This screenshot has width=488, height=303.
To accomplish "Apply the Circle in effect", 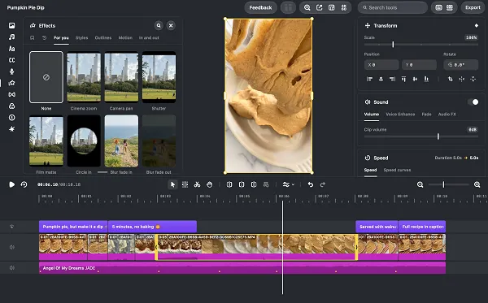I will 84,141.
